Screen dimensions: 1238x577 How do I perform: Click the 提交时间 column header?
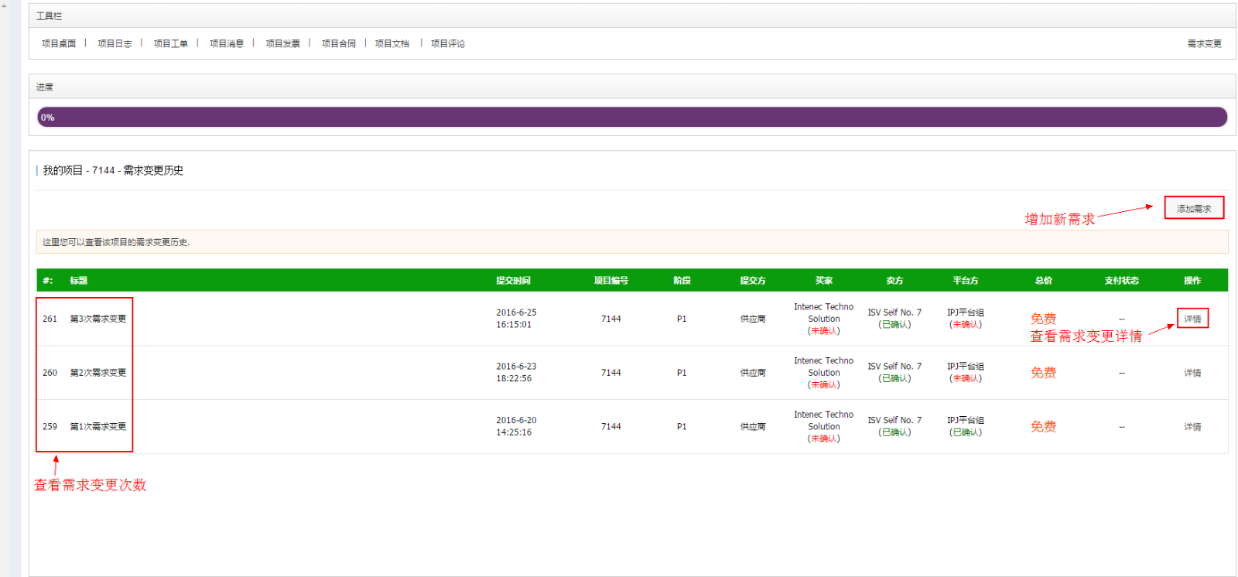(513, 281)
